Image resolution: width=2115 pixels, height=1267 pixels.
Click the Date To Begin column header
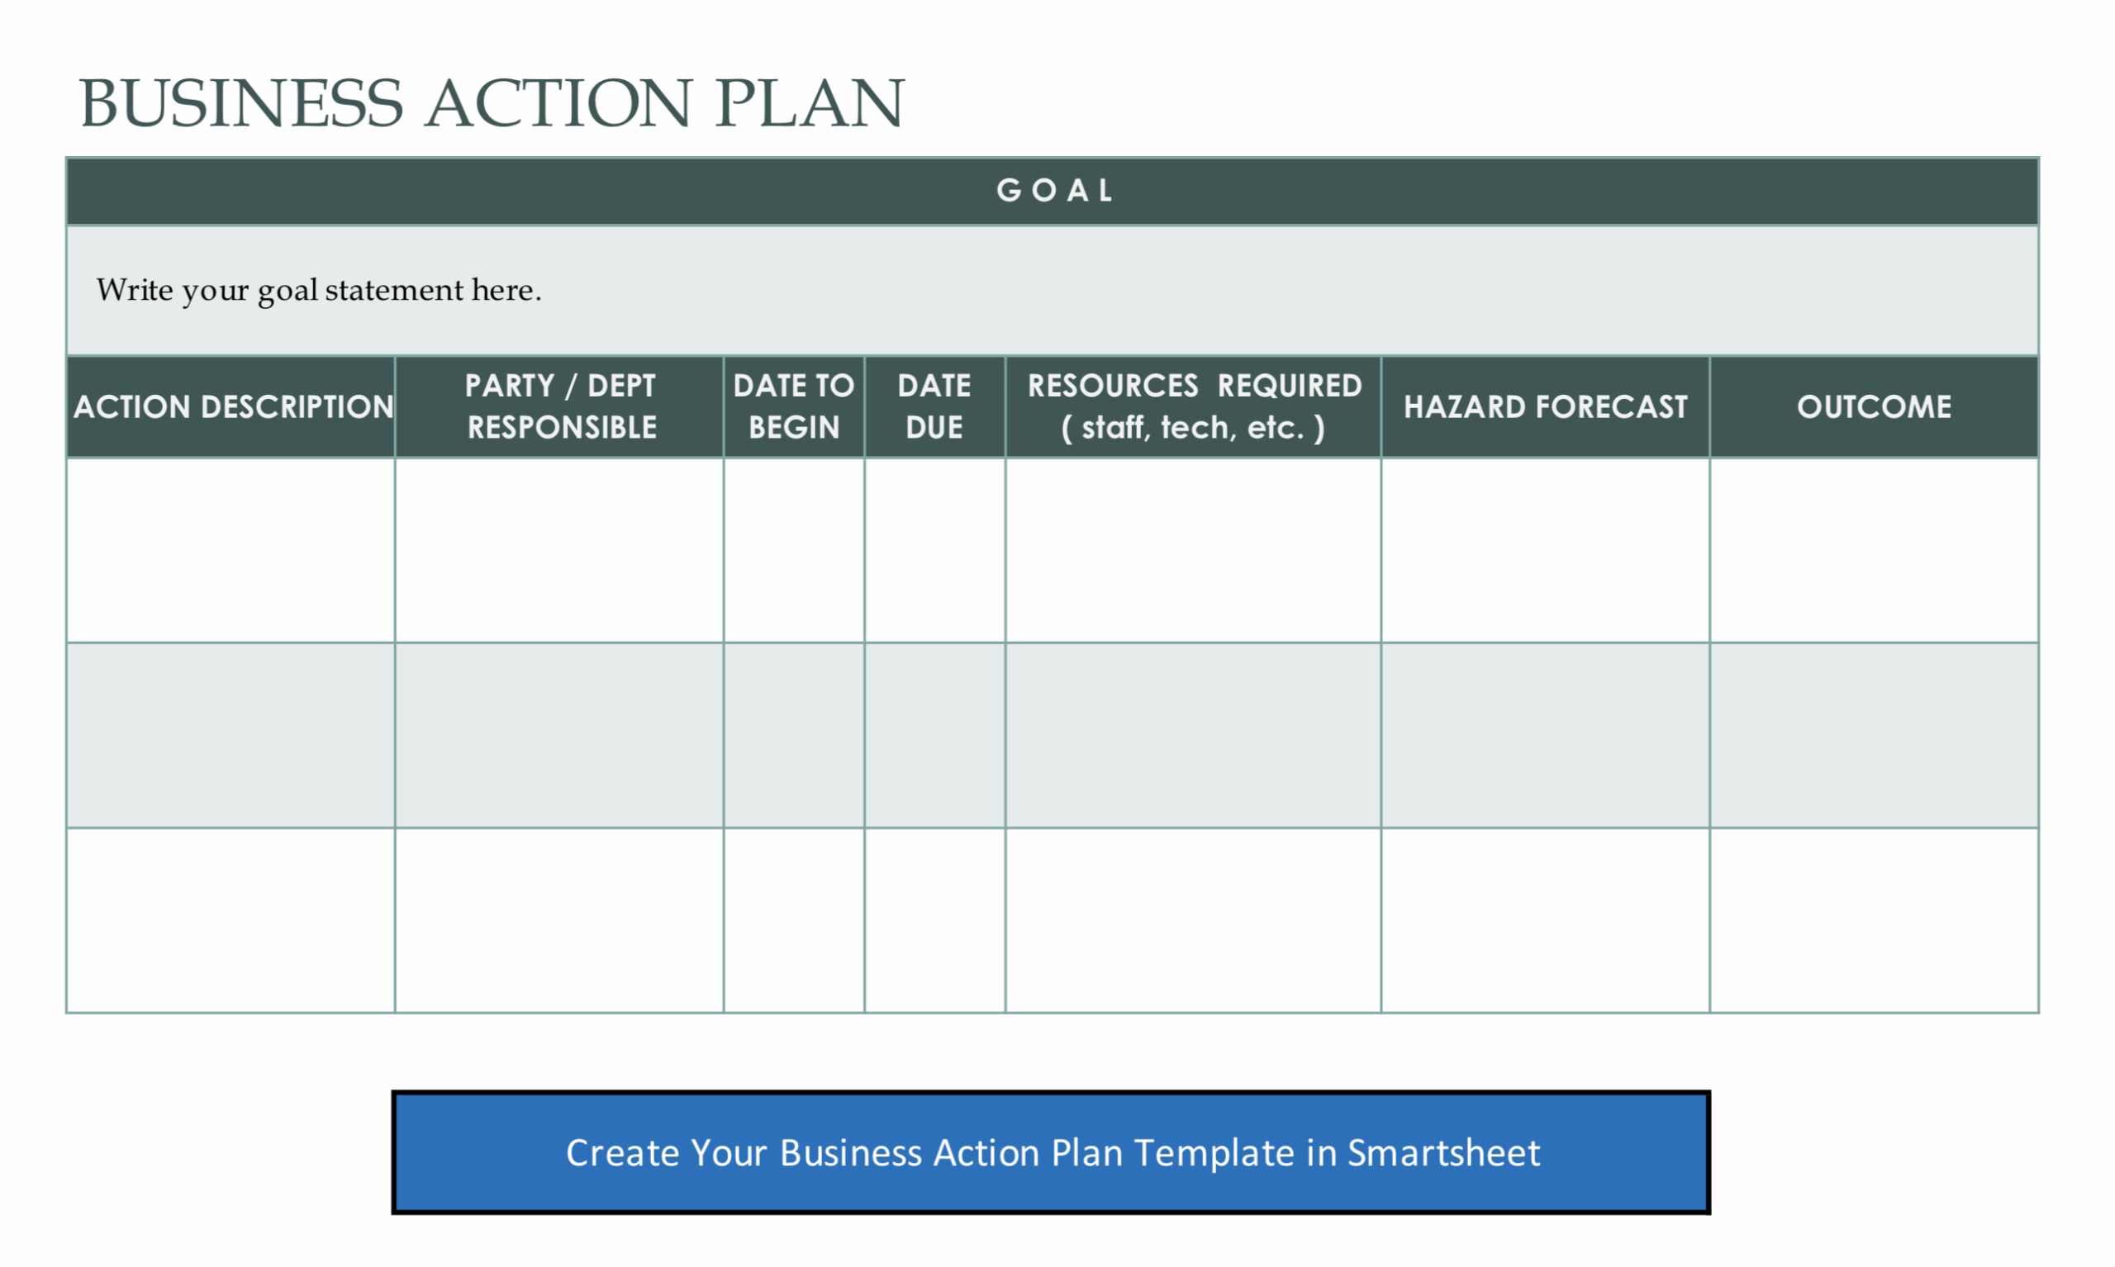(794, 407)
